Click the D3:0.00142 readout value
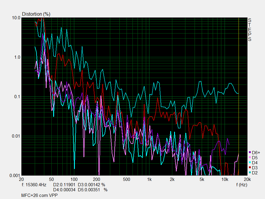265x199 pixels. click(x=89, y=185)
